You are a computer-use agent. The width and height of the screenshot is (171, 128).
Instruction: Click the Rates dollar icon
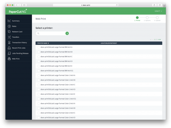click(9, 26)
